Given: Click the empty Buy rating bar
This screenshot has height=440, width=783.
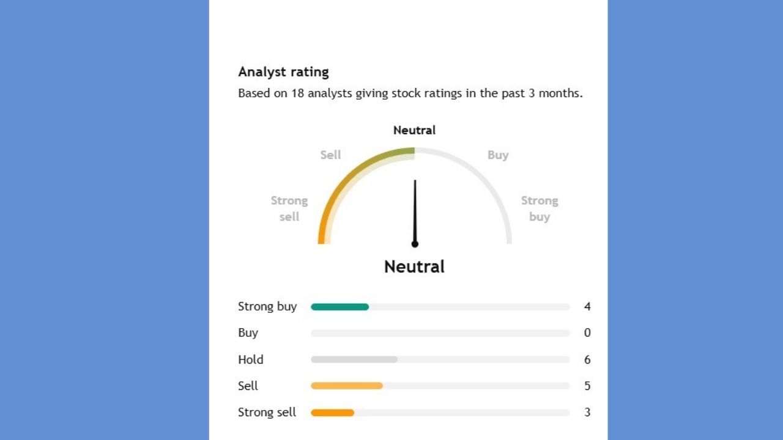Looking at the screenshot, I should [x=440, y=333].
